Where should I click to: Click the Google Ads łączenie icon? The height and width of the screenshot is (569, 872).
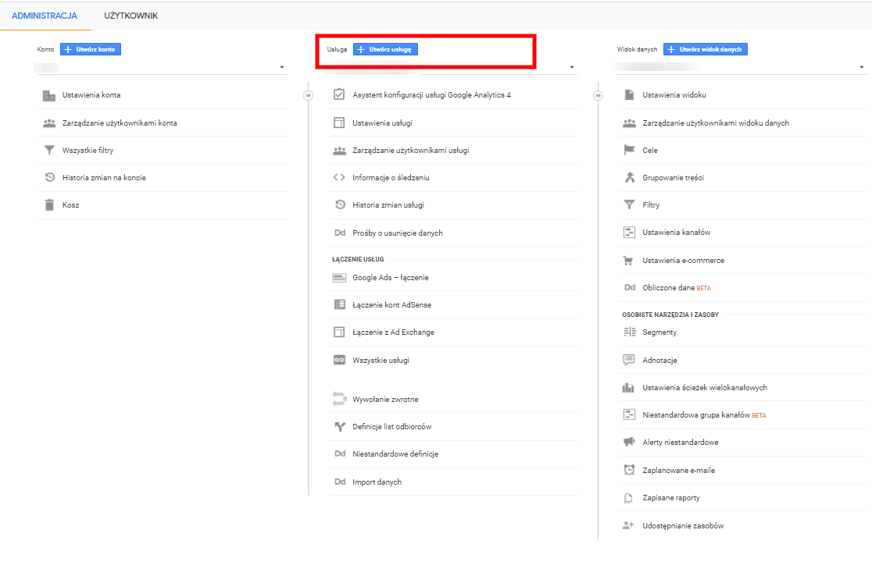339,278
